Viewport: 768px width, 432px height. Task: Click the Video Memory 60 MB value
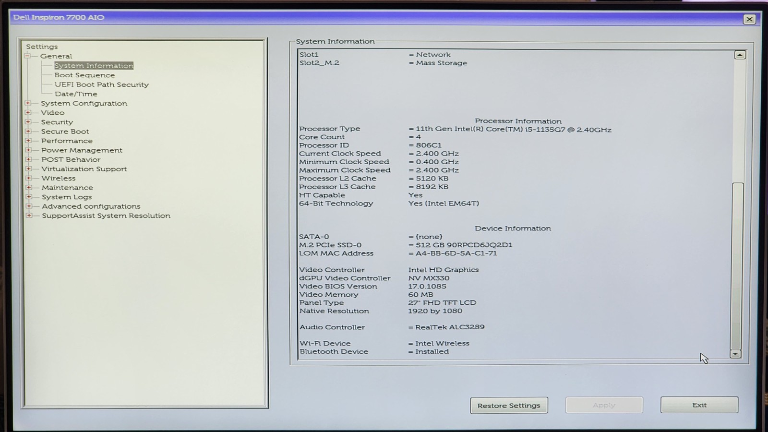(x=420, y=295)
